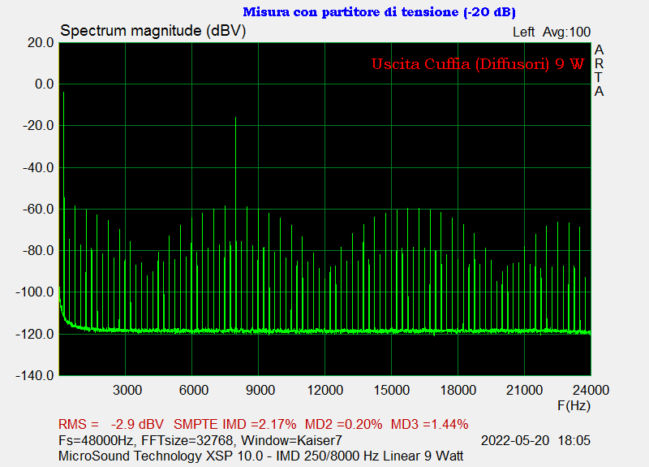Click the 'SMPTE IMD =2.17%' readout
Screen dimensions: 649x467
click(x=234, y=424)
